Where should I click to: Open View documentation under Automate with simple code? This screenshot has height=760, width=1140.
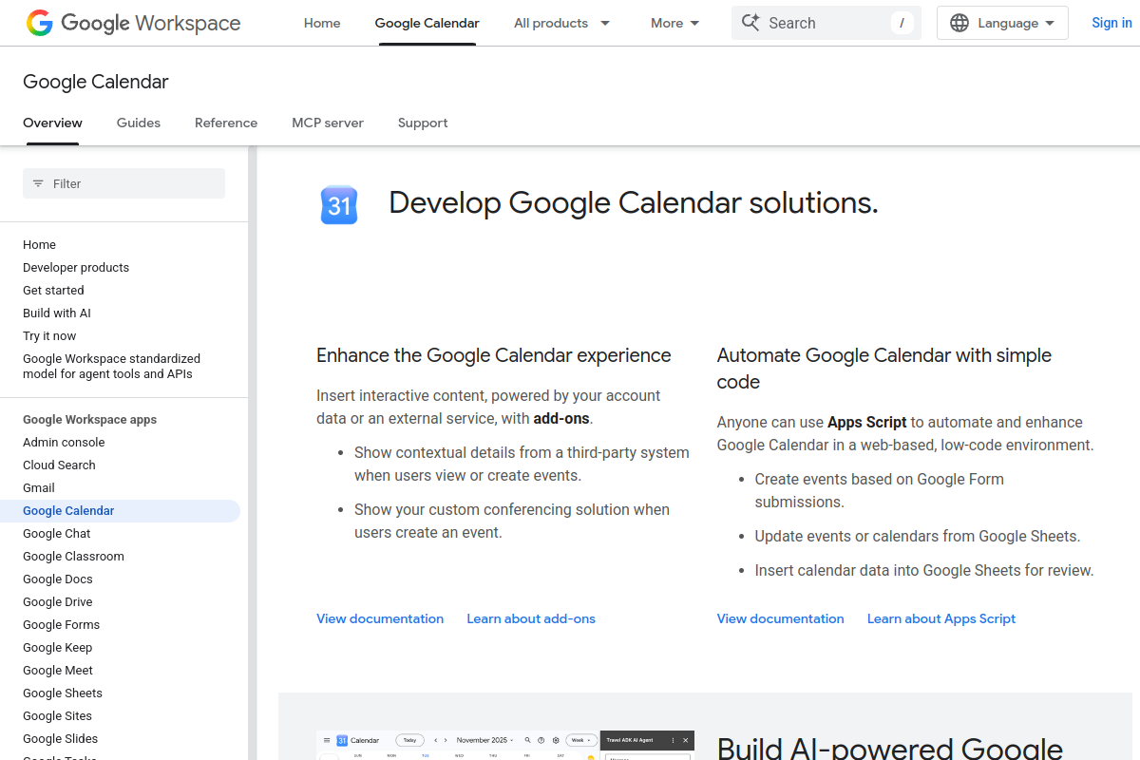pyautogui.click(x=781, y=618)
